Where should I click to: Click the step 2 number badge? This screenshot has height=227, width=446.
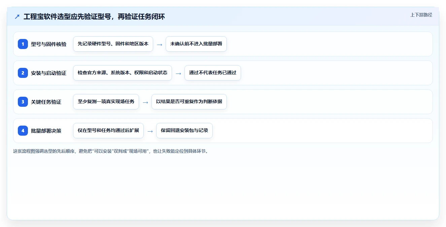[x=23, y=73]
